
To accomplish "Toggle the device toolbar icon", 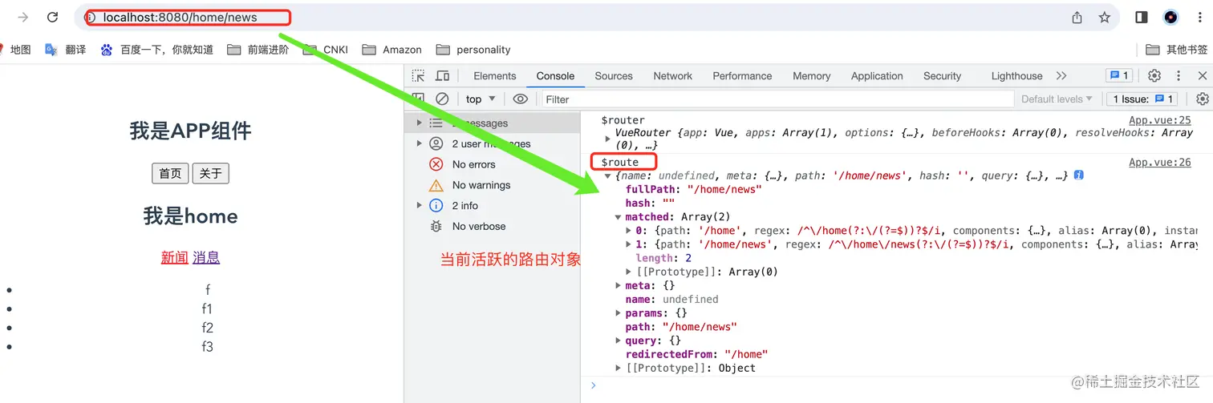I will tap(442, 76).
